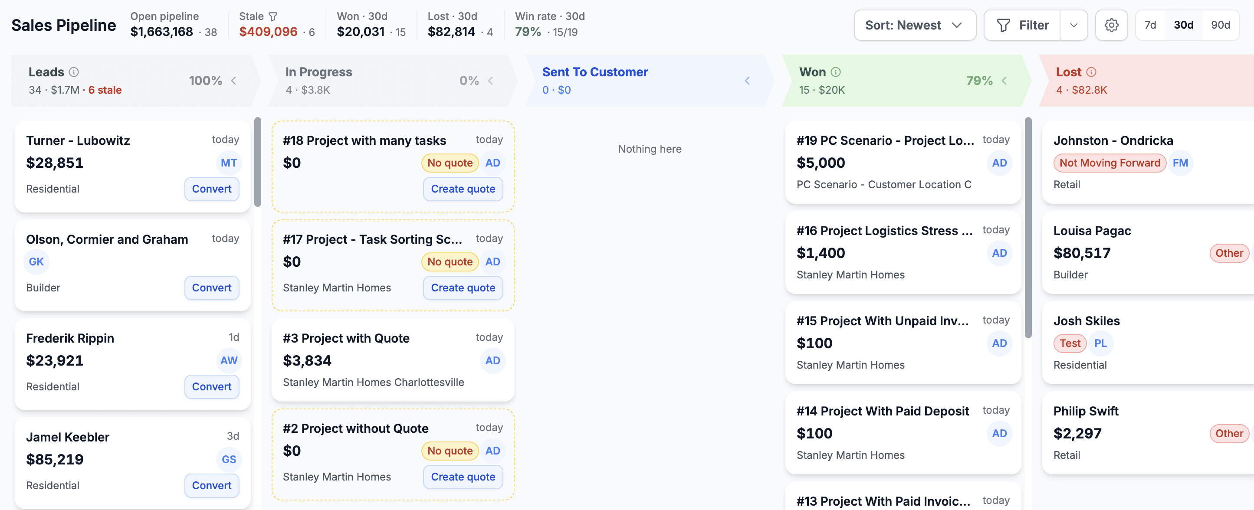Click AD avatar on #18 Project card
Screen dimensions: 1254x510
click(x=492, y=163)
